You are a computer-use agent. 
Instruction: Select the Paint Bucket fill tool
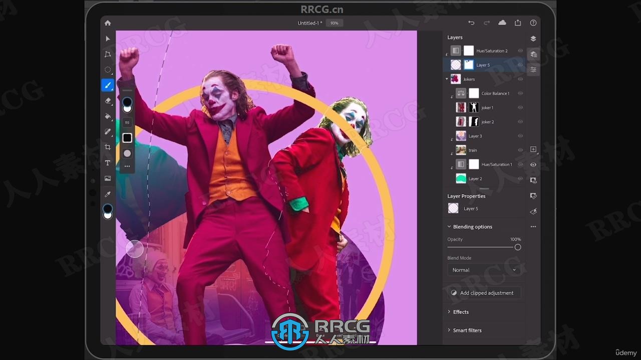click(x=108, y=116)
